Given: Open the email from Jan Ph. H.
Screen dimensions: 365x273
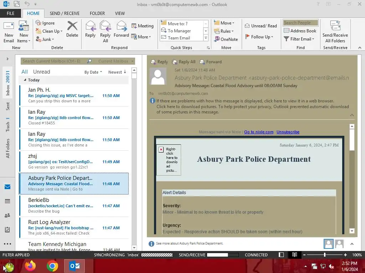Looking at the screenshot, I should [74, 95].
